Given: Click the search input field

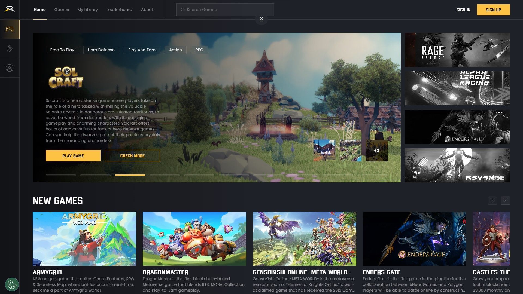Looking at the screenshot, I should pos(225,10).
